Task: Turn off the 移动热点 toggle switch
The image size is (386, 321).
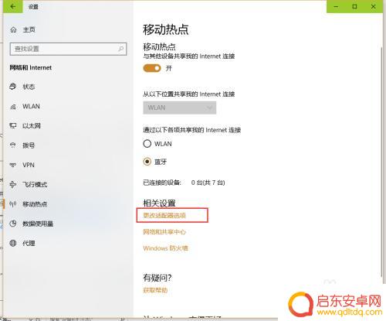Action: pos(152,68)
